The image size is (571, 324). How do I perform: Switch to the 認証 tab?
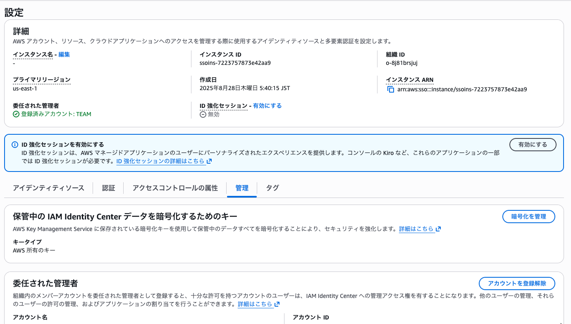(x=108, y=188)
